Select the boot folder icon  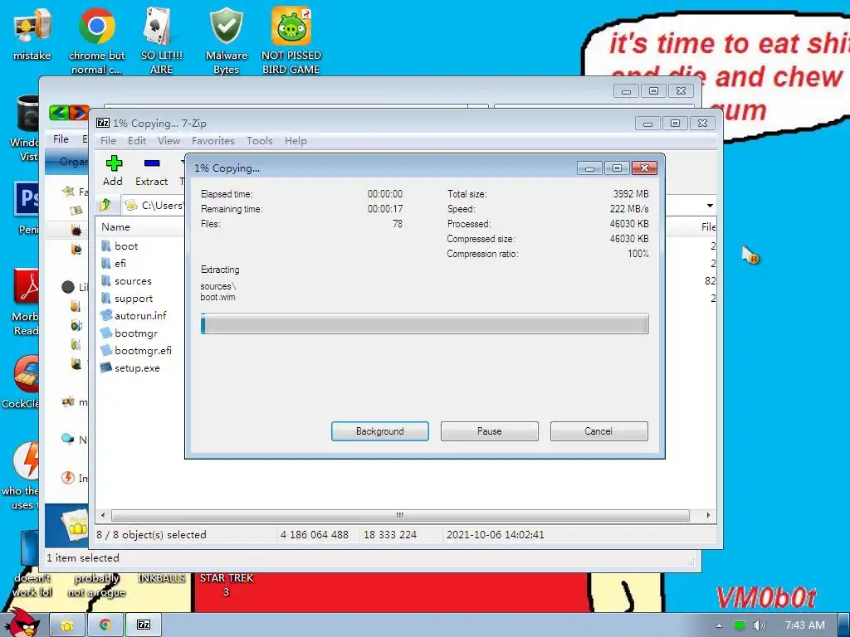106,246
